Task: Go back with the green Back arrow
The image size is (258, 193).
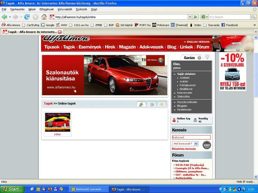Action: (x=4, y=17)
